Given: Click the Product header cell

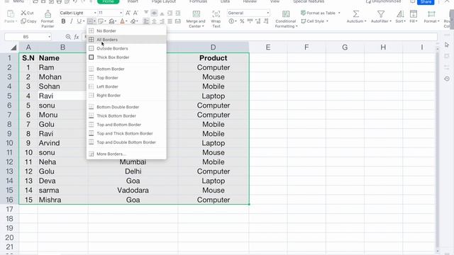Looking at the screenshot, I should click(213, 58).
